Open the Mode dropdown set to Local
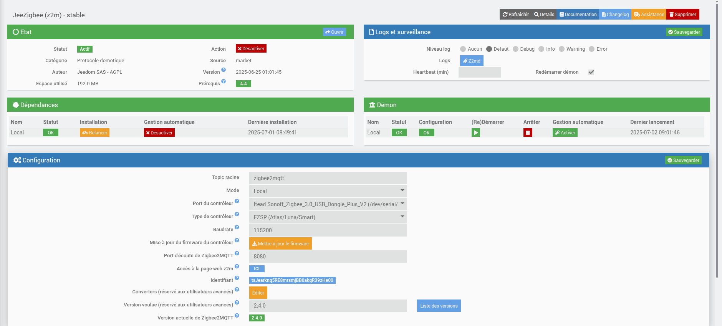 328,191
